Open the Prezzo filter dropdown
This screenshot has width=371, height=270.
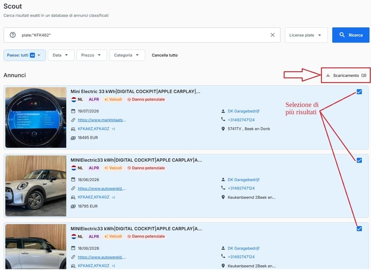tap(91, 55)
